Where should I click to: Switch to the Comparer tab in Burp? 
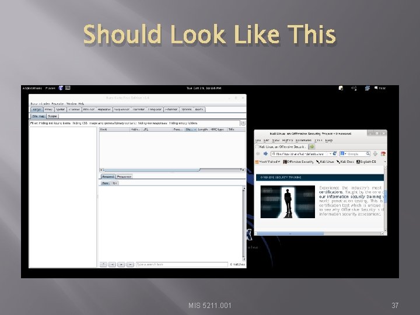click(155, 110)
